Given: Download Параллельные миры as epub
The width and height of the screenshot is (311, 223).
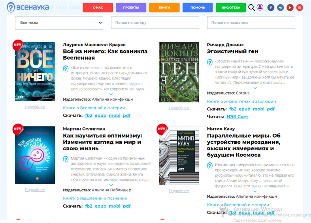Looking at the screenshot, I should tap(245, 212).
